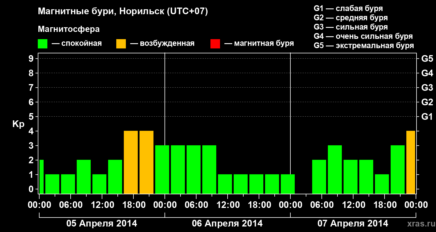Click the right-axis 'G3' storm level label
436x232 pixels.
click(427, 88)
